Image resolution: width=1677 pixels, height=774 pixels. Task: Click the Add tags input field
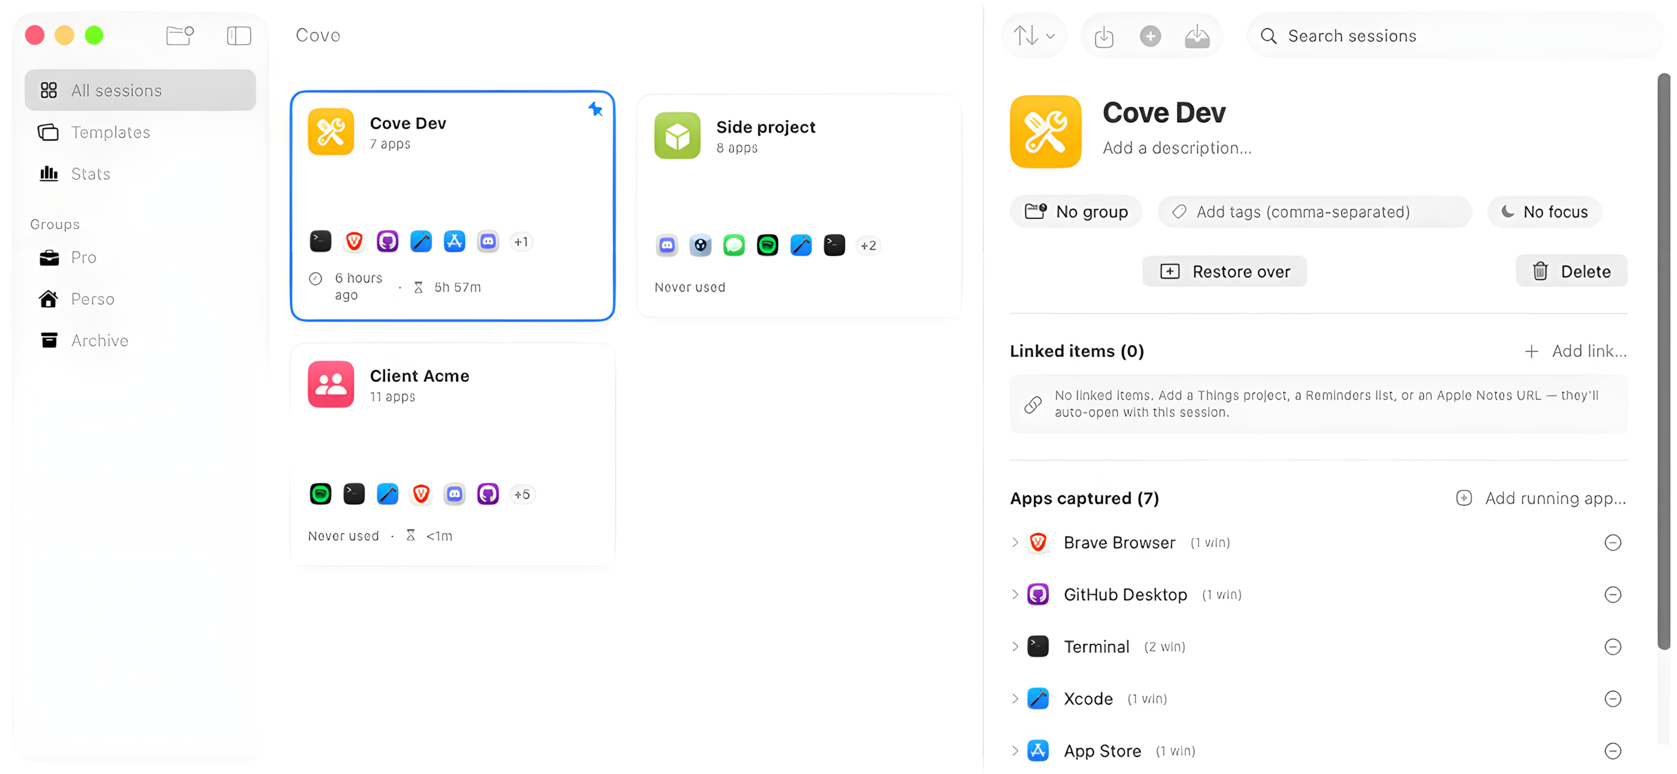(1314, 212)
